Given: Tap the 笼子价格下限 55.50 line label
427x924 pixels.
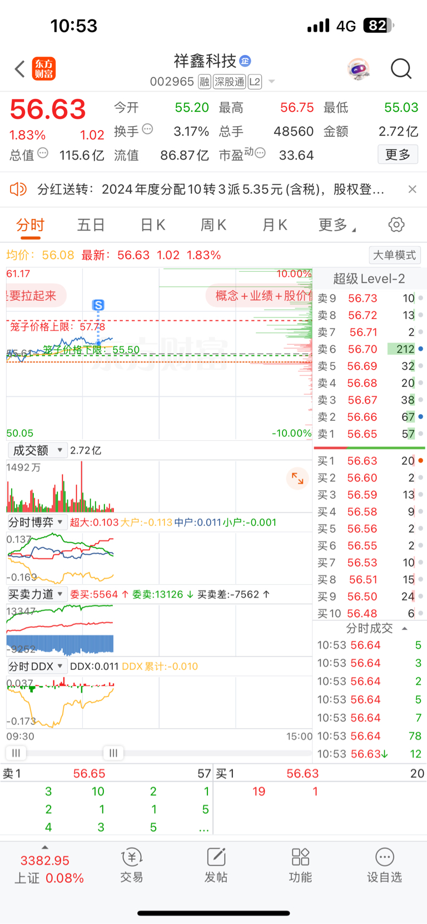Looking at the screenshot, I should point(91,350).
